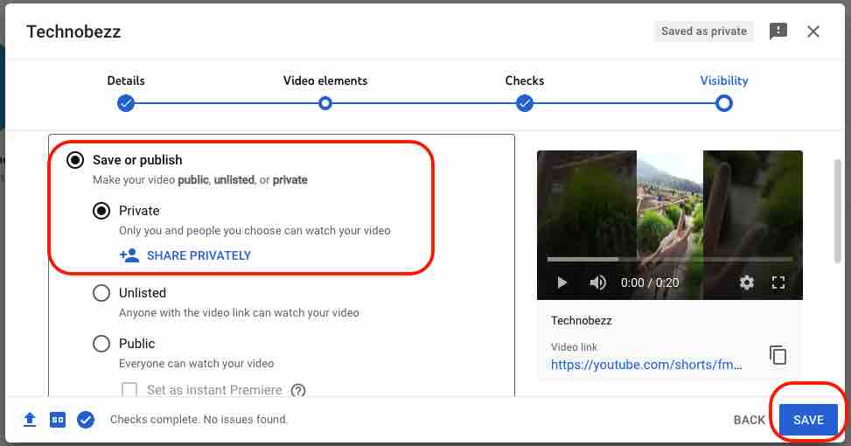Click the SAVE button
The height and width of the screenshot is (446, 851).
click(808, 420)
